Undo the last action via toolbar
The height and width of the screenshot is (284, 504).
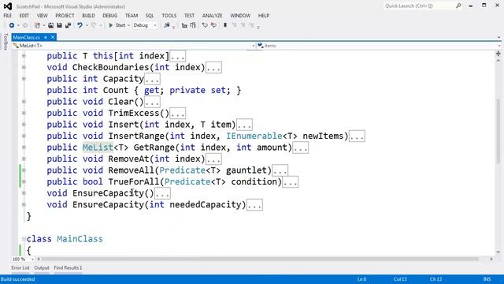tap(80, 25)
